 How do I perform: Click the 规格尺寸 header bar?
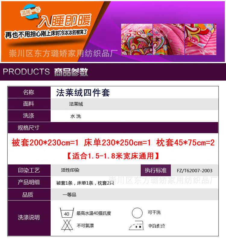pyautogui.click(x=113, y=127)
